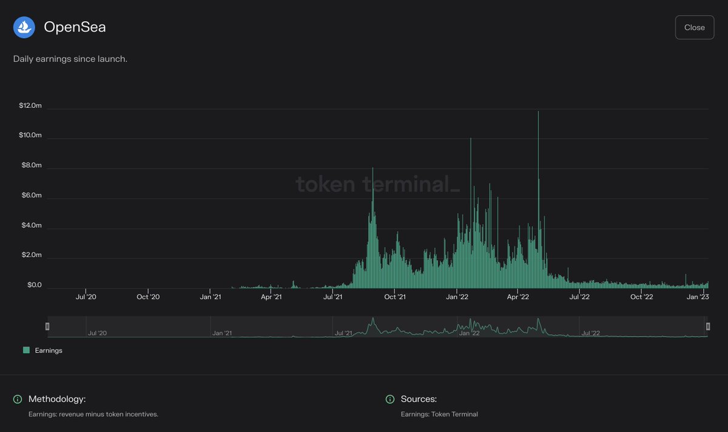
Task: Click the Jan '21 main x-axis label
Action: [210, 297]
